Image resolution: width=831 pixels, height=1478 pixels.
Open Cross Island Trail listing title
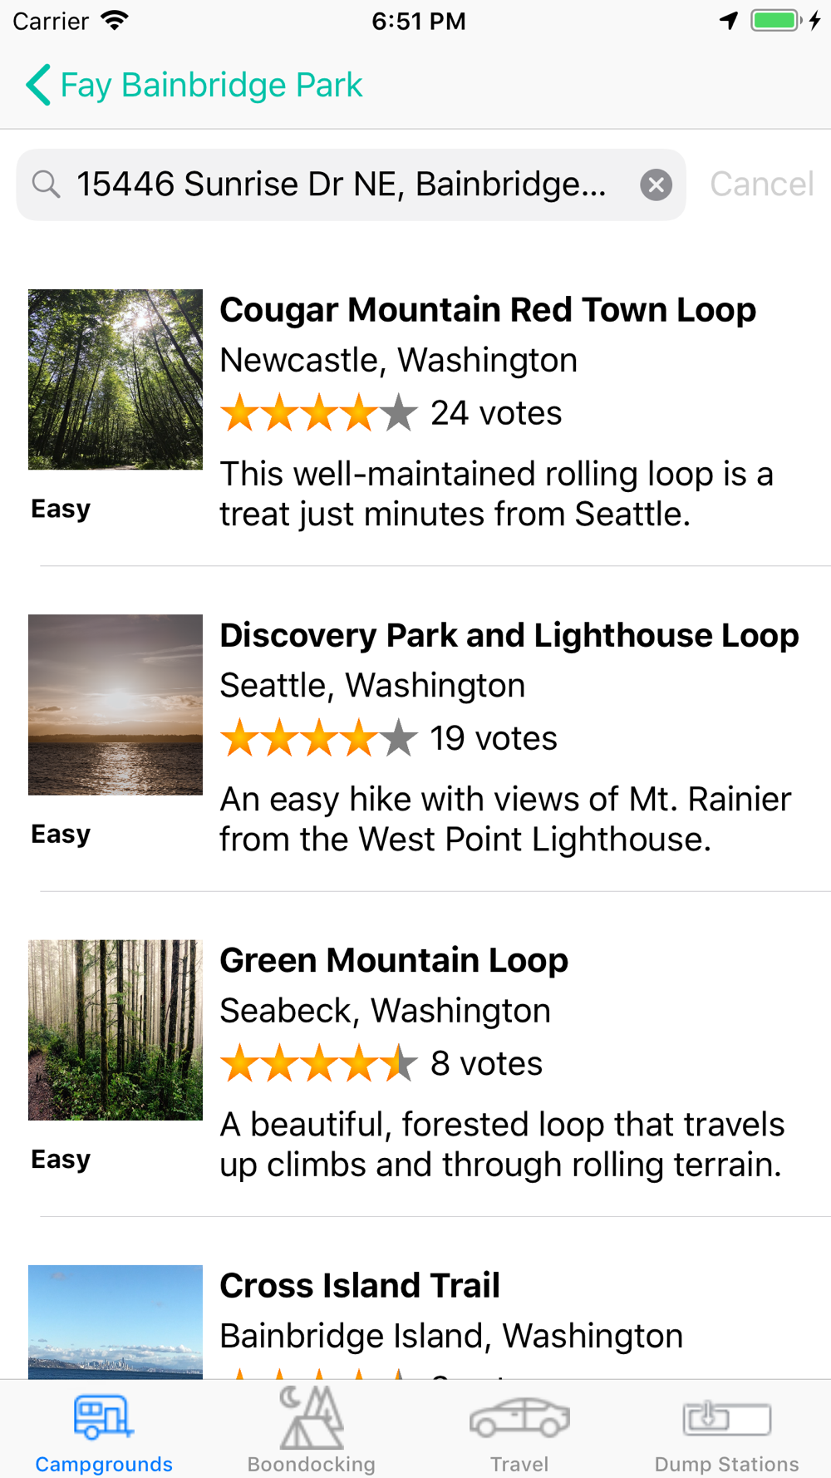pyautogui.click(x=360, y=1285)
